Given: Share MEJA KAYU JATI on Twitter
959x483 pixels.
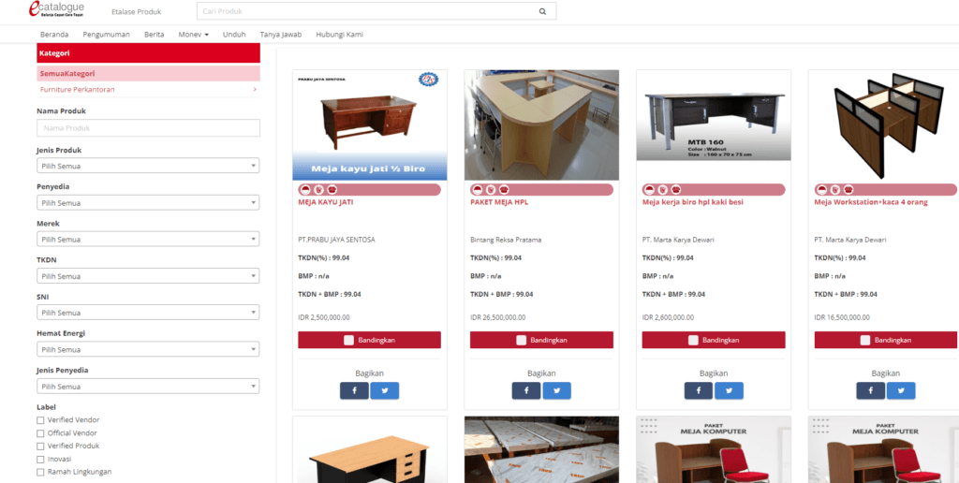Looking at the screenshot, I should tap(385, 390).
